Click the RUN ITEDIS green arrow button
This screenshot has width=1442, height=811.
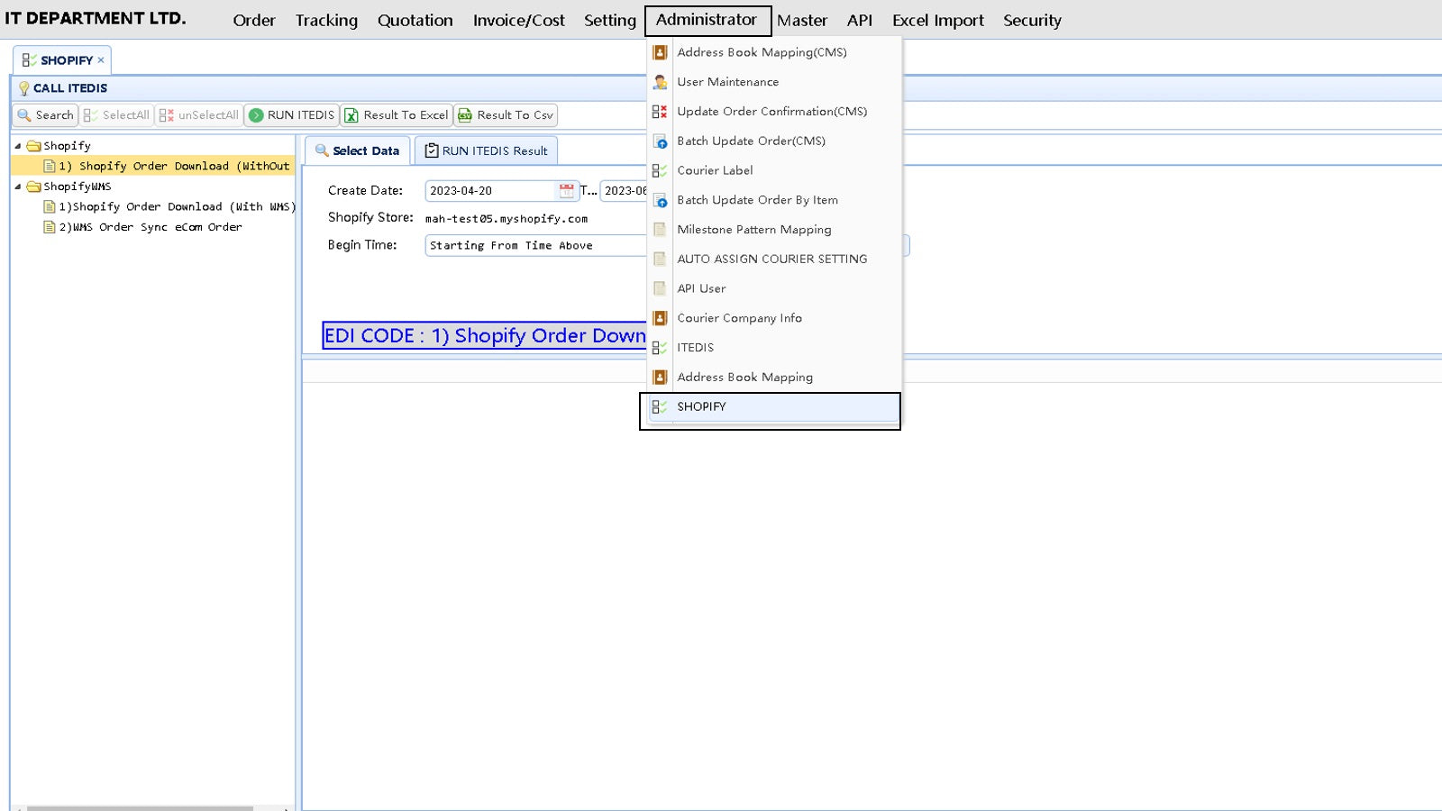[x=291, y=115]
